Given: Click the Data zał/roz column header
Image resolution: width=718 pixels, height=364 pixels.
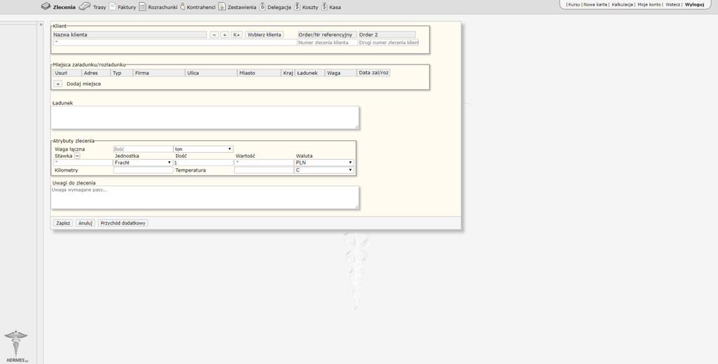Looking at the screenshot, I should [x=374, y=73].
